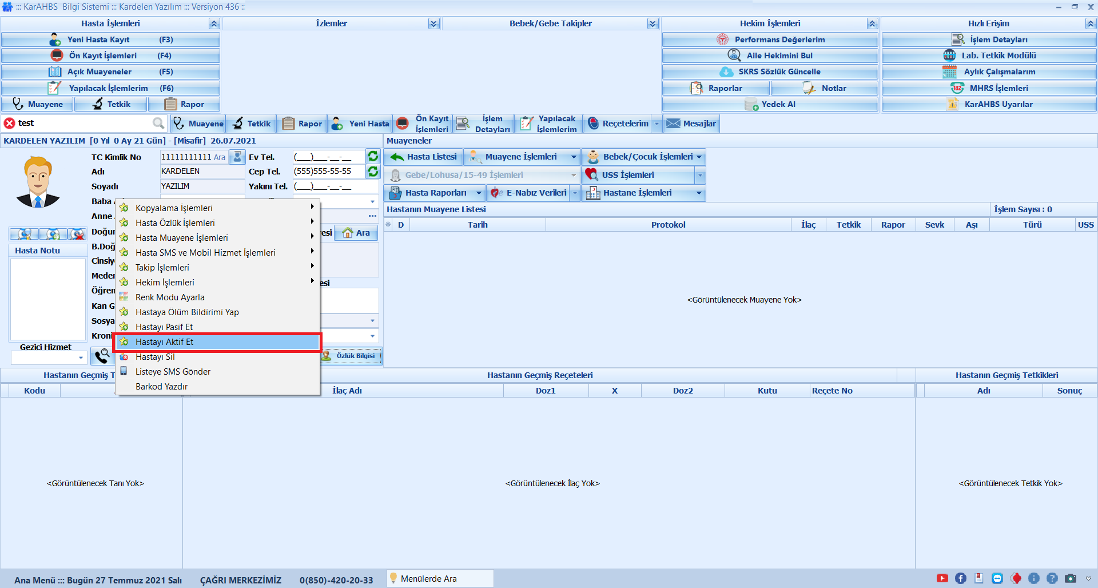Open the Facebook icon in status bar
1098x588 pixels.
(x=961, y=578)
